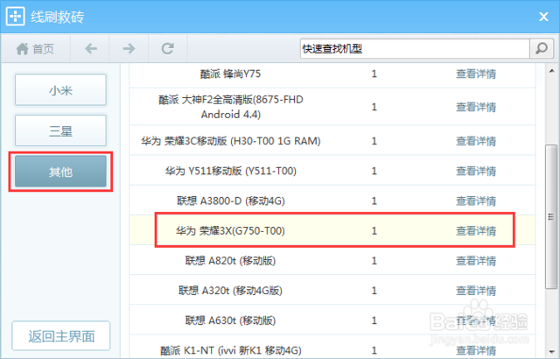Screen dimensions: 560x359
Task: Click the scrollbar down arrow
Action: point(552,352)
